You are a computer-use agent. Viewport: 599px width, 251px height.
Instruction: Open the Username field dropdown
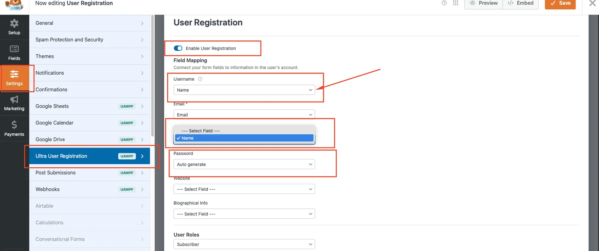[x=244, y=90]
